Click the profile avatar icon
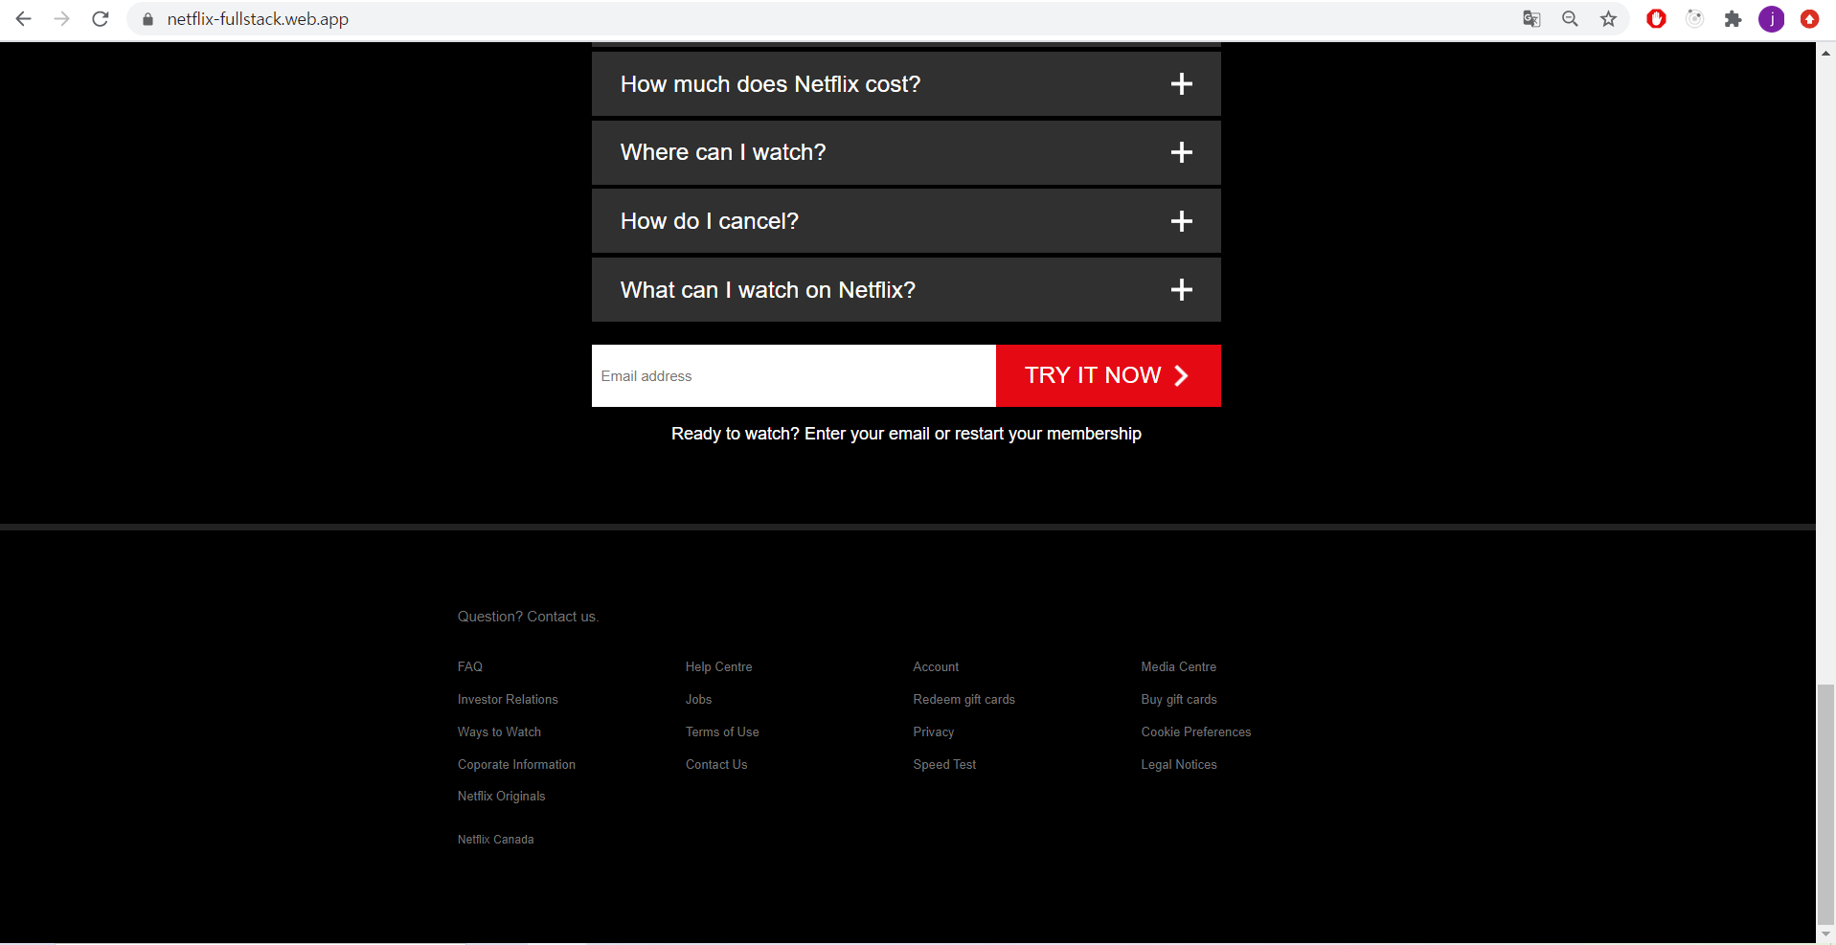Screen dimensions: 1836x945 point(1772,19)
